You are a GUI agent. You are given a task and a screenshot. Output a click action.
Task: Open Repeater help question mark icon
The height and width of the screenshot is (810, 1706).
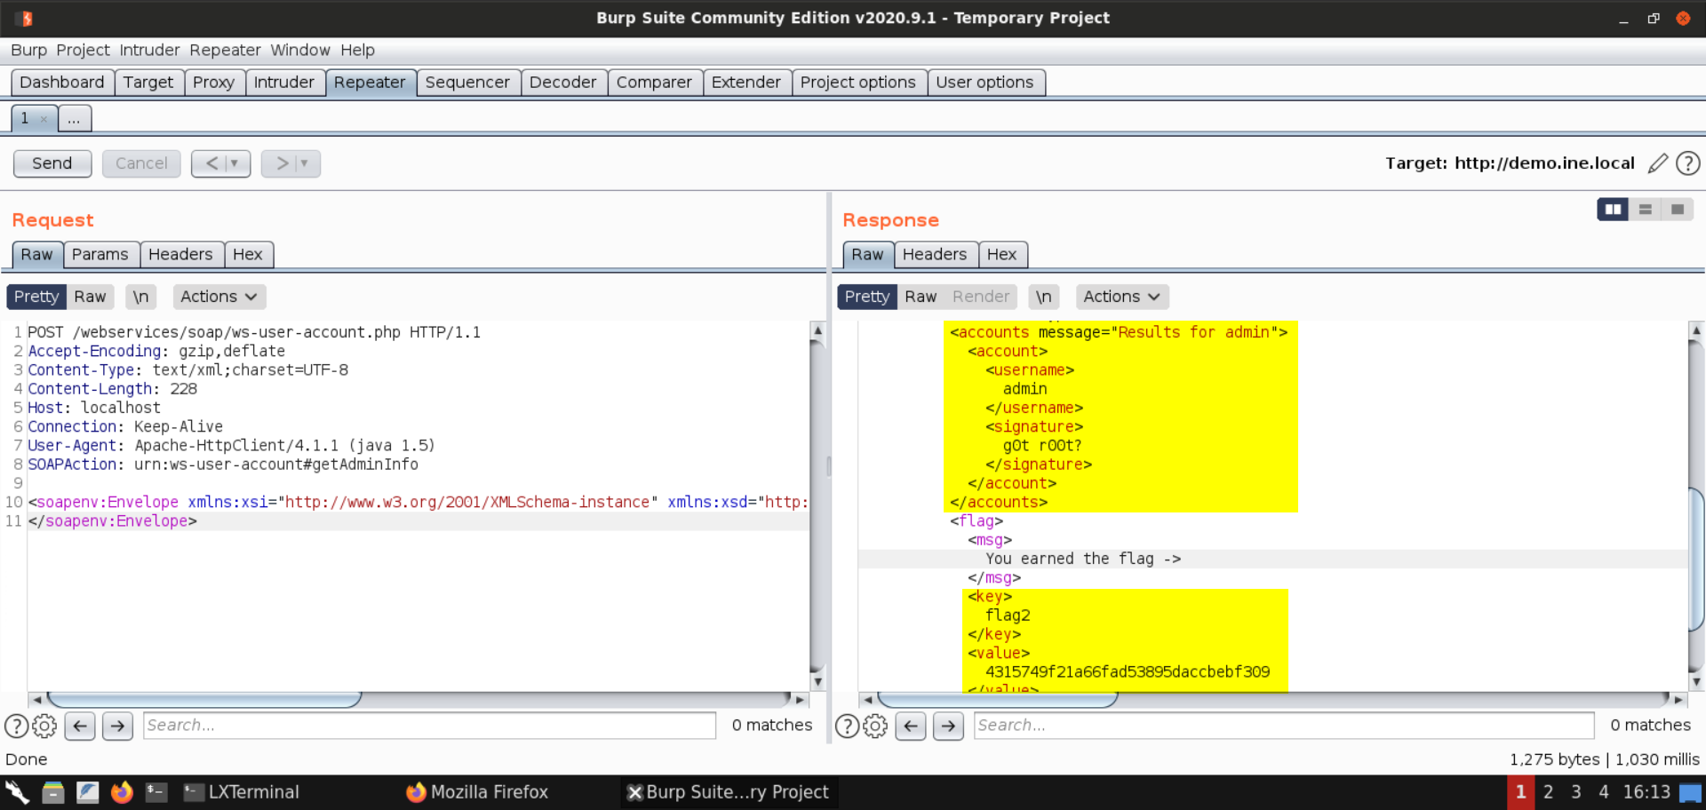tap(1687, 163)
